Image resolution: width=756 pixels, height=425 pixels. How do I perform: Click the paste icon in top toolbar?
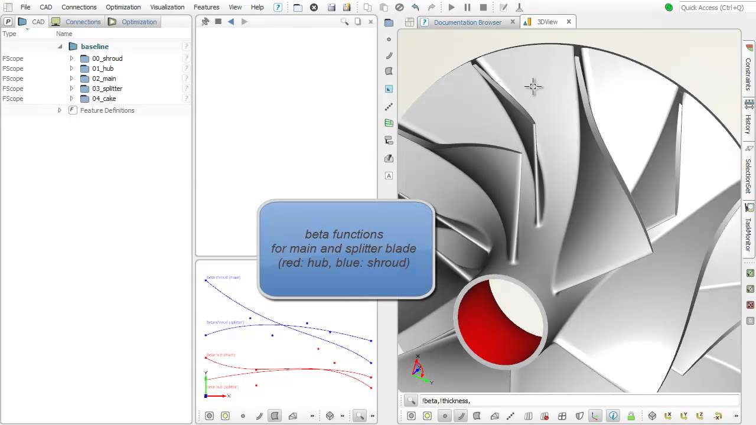[x=383, y=7]
